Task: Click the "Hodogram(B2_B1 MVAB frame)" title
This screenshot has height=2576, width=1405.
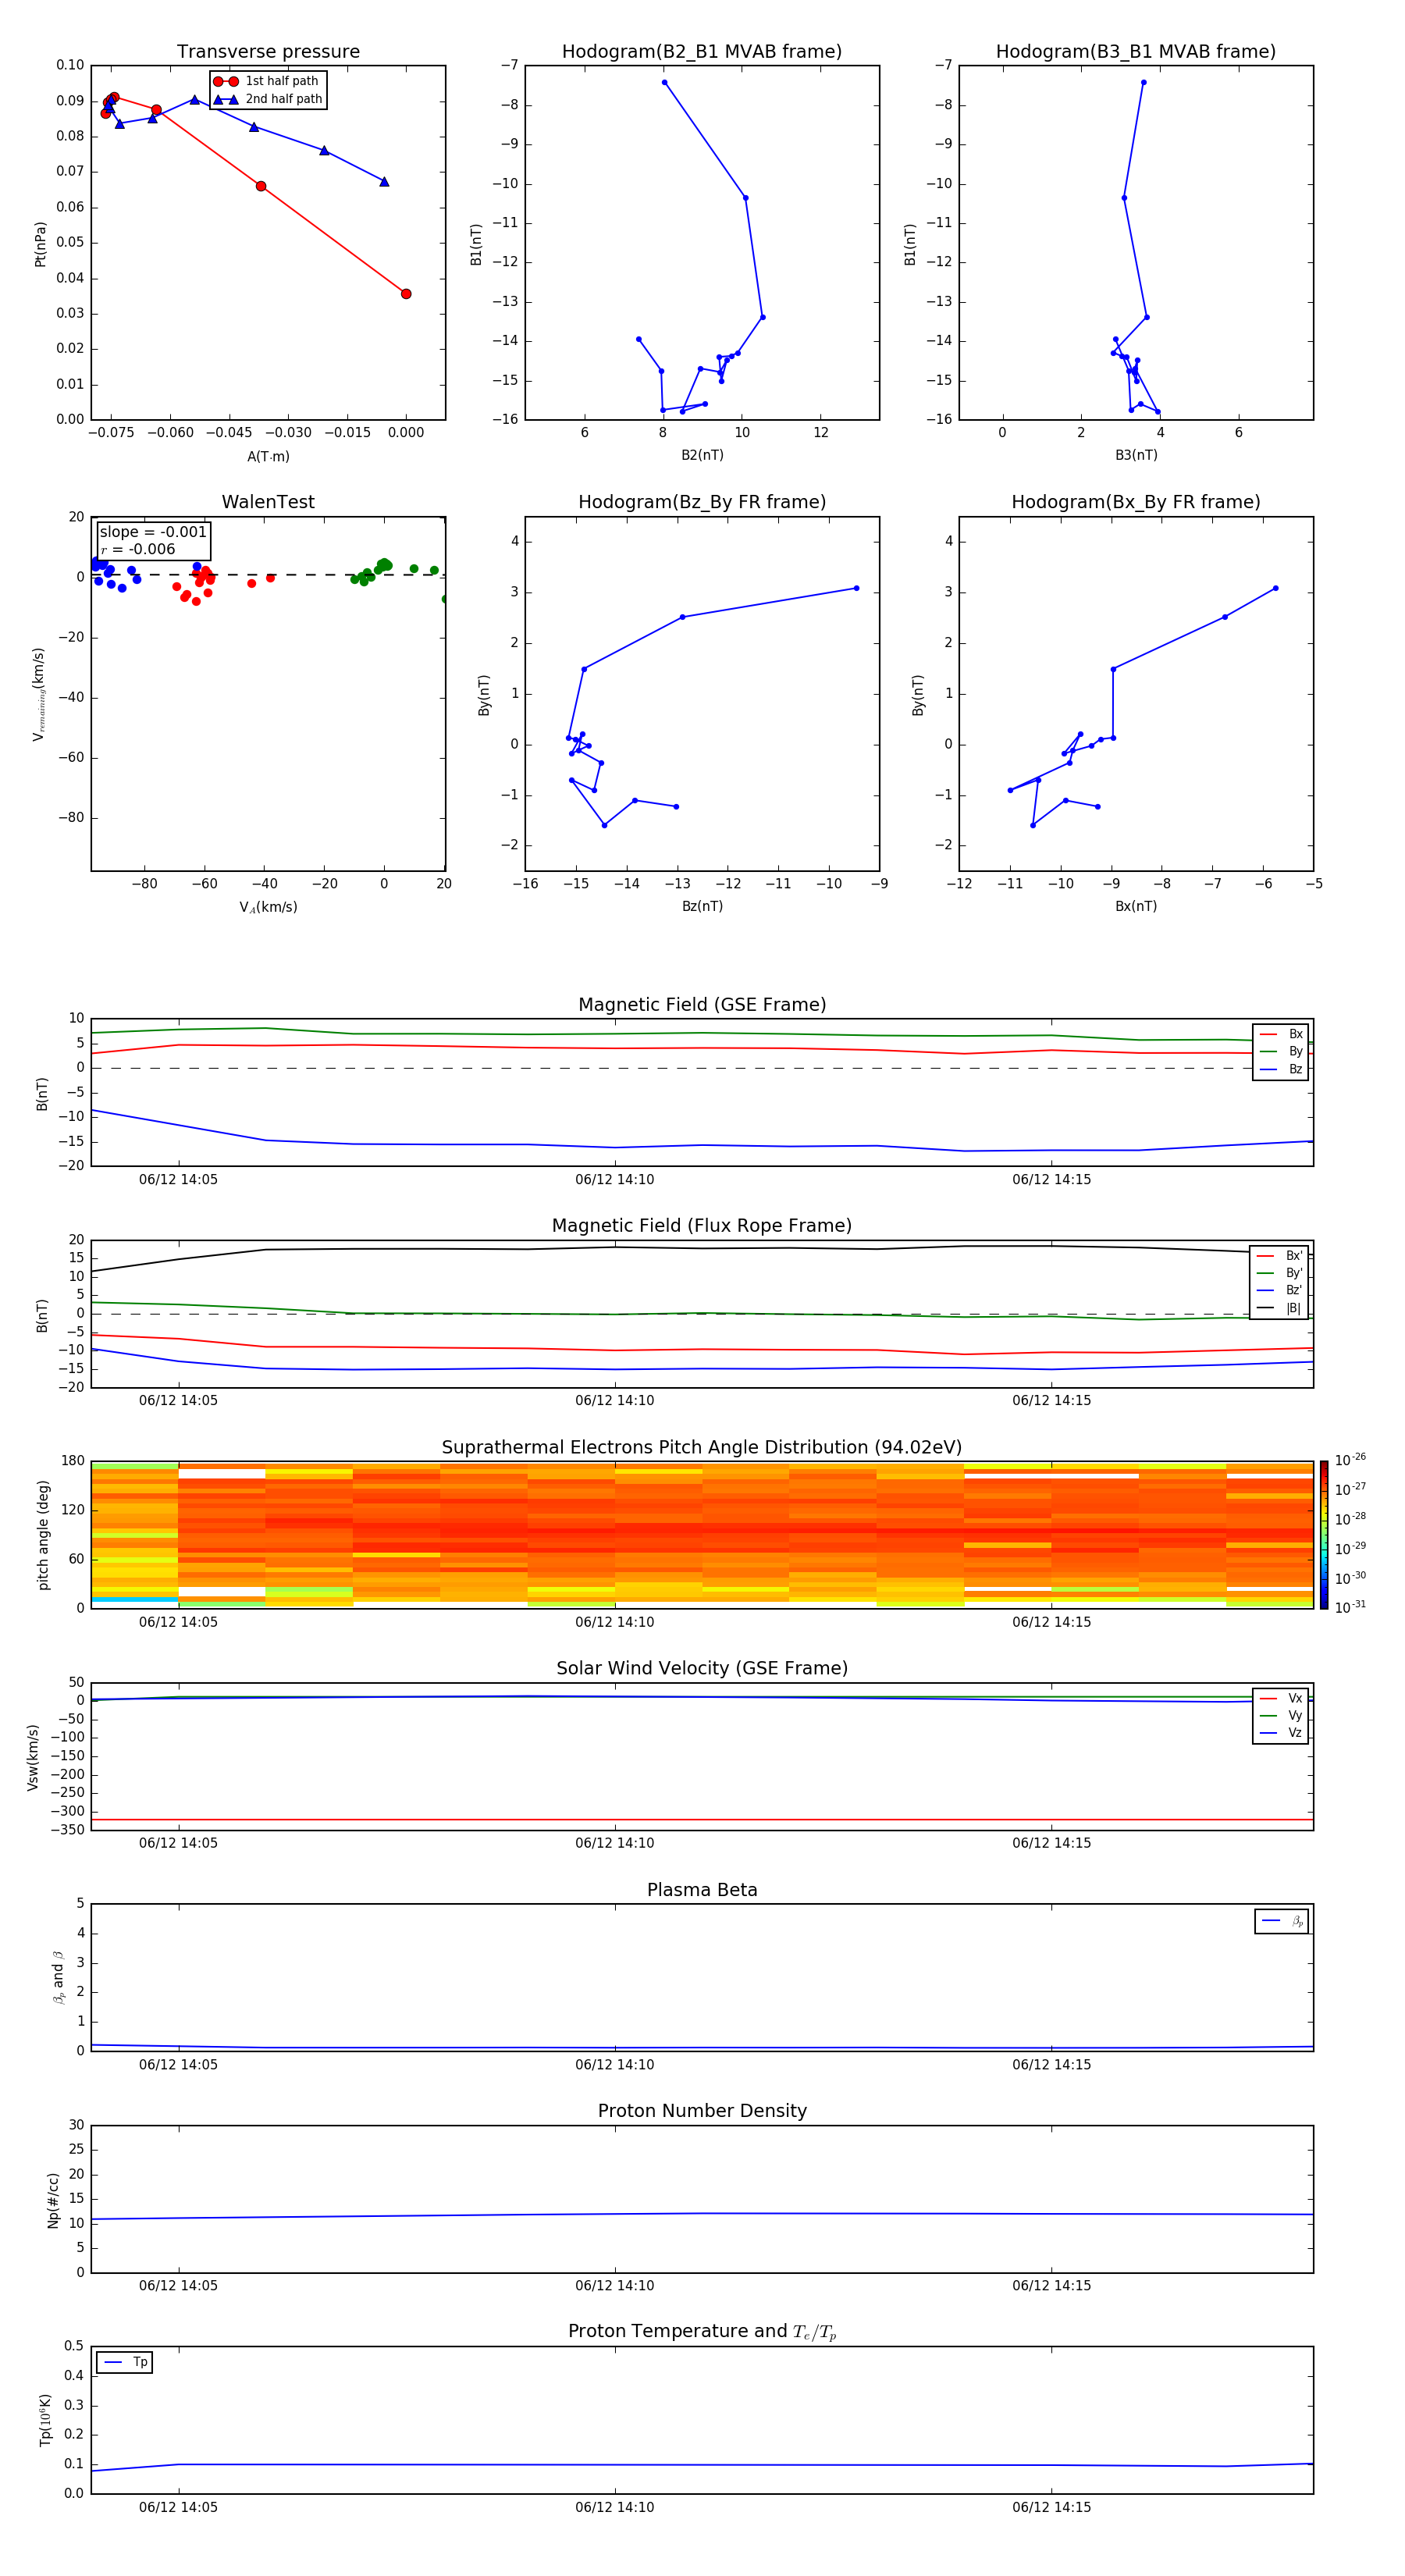Action: click(702, 52)
